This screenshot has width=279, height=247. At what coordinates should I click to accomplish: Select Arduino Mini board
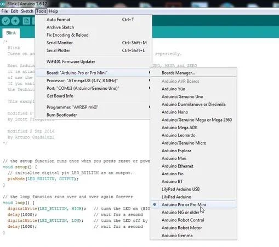click(x=193, y=158)
